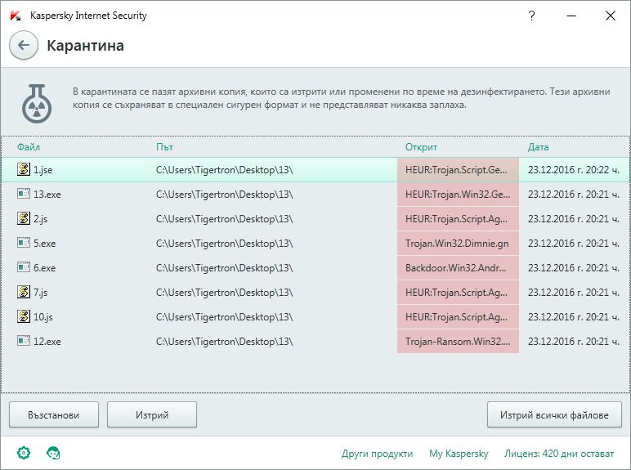Open settings via the green gear icon
The width and height of the screenshot is (631, 470).
click(x=24, y=453)
